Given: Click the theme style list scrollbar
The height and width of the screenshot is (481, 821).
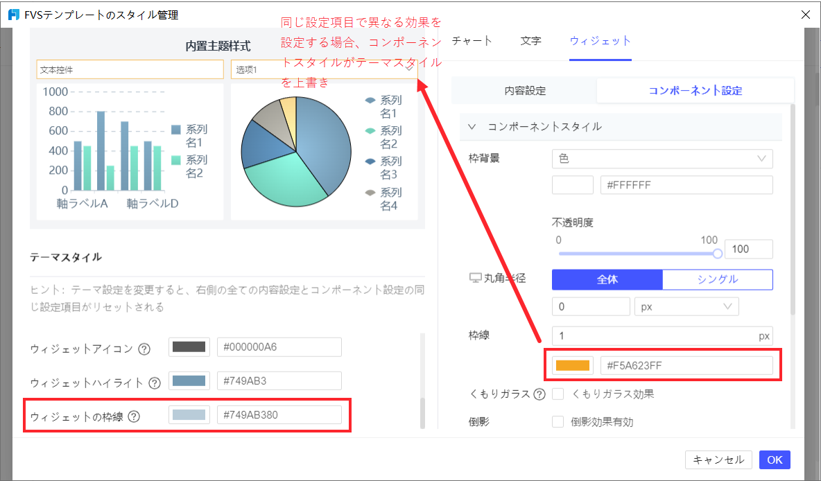Looking at the screenshot, I should click(422, 414).
